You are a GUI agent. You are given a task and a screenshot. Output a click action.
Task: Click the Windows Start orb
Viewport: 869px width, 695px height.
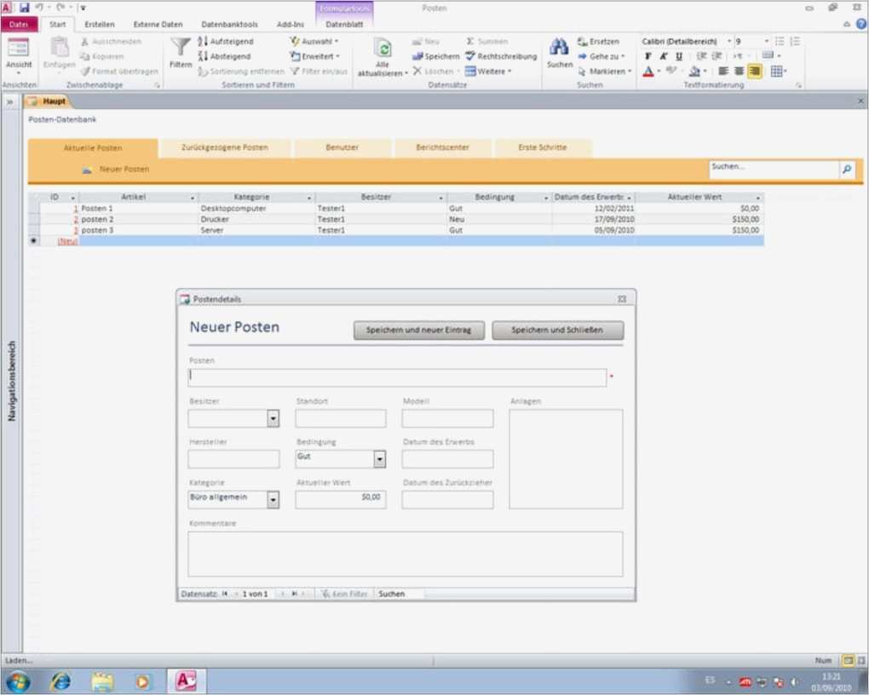(17, 681)
